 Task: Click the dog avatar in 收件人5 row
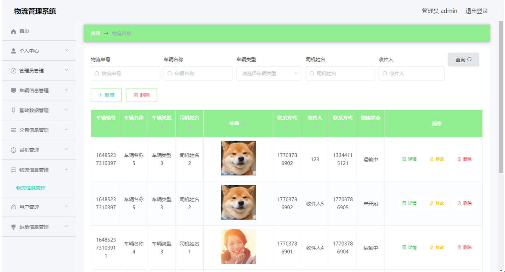(239, 202)
